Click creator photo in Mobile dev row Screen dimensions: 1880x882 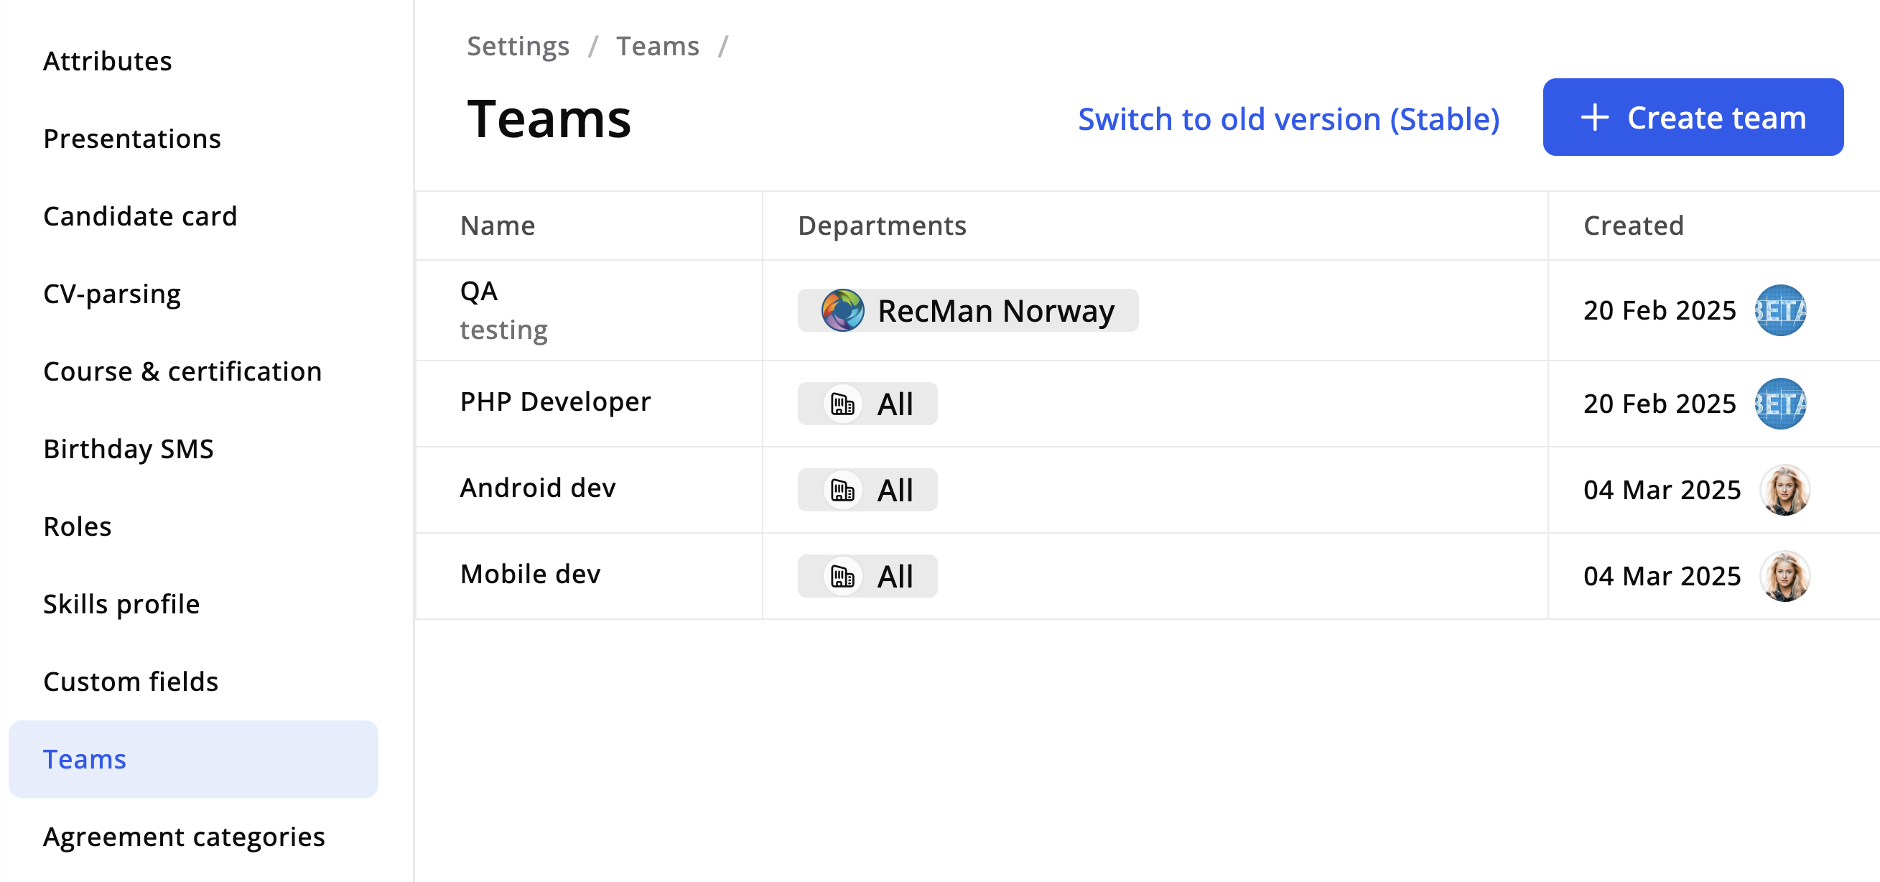click(1784, 576)
